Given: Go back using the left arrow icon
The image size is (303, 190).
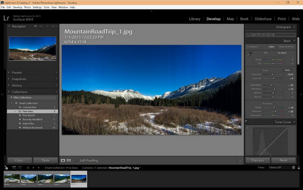Looking at the screenshot, I should coord(33,168).
